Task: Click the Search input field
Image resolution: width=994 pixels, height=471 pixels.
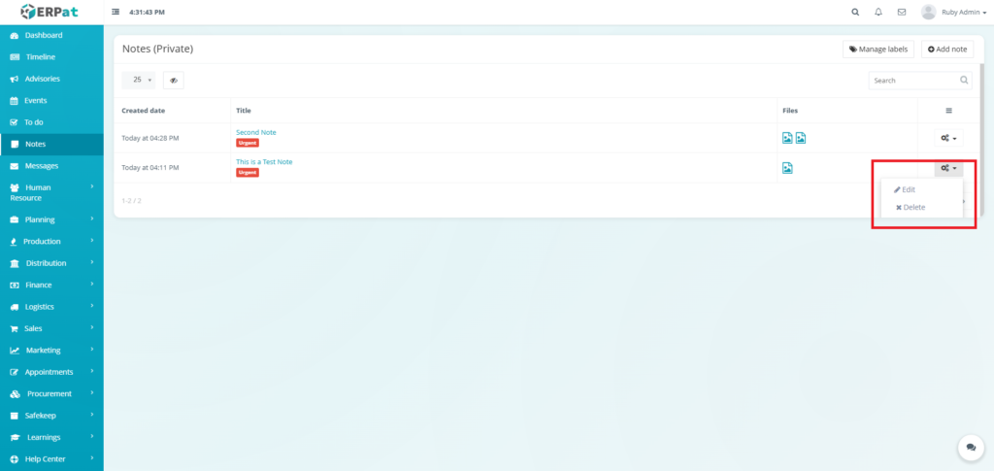Action: (x=912, y=81)
